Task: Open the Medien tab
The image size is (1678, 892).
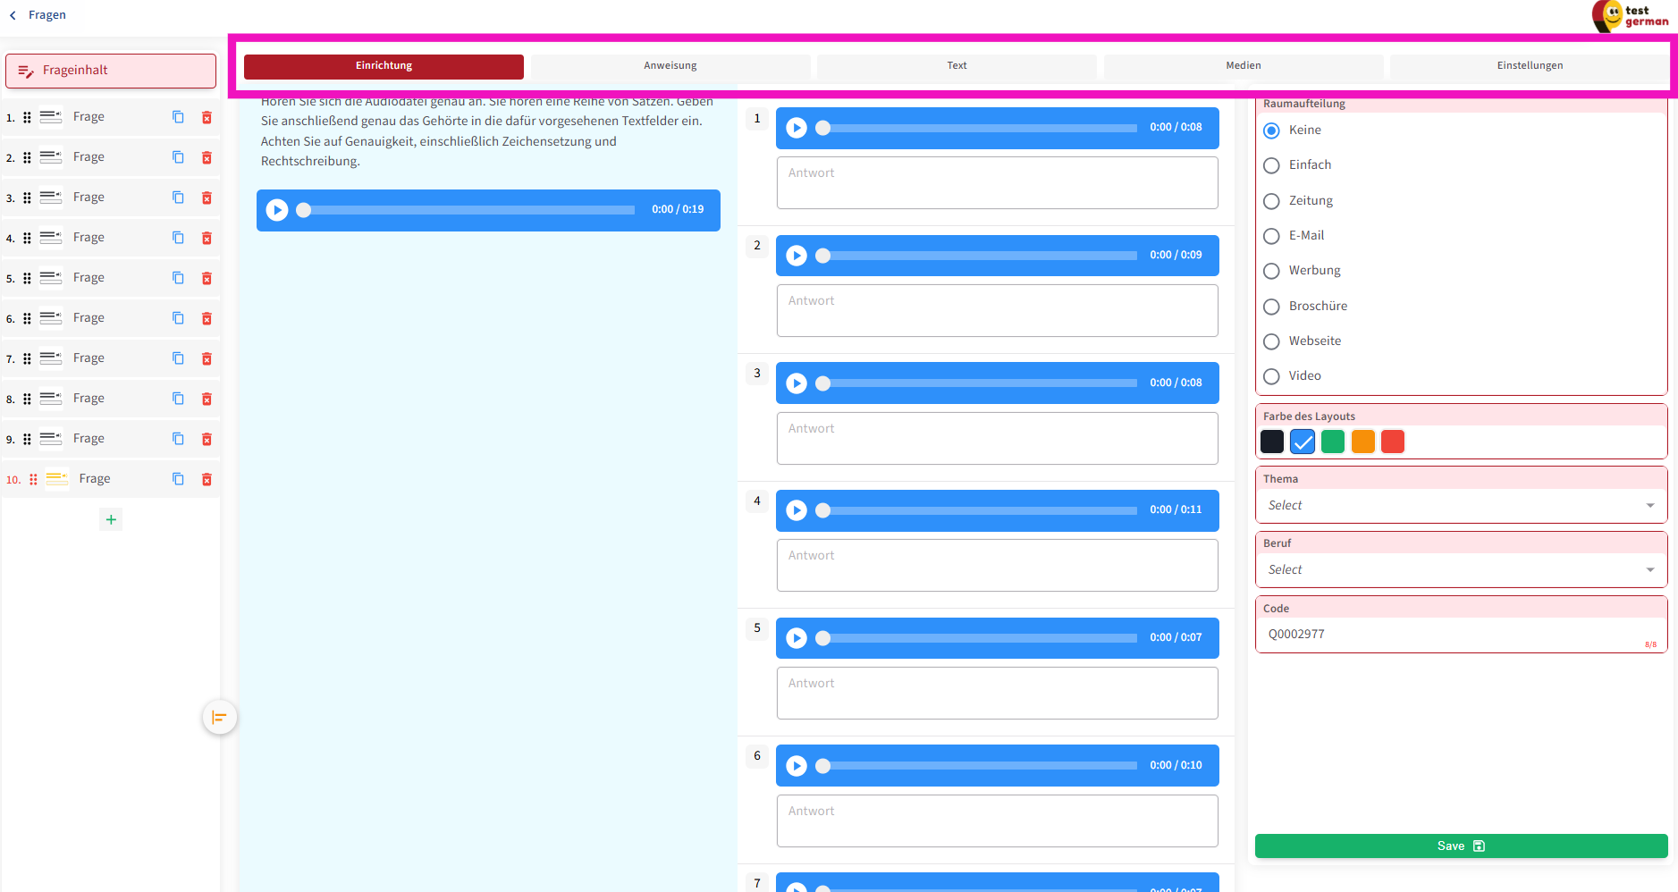Action: click(1243, 66)
